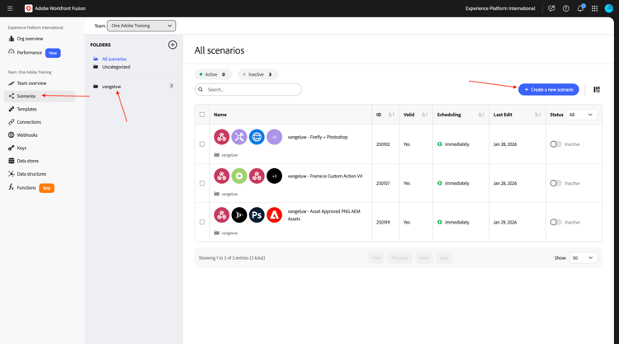Open the Team One Adobe Training dropdown
The image size is (619, 344).
click(141, 26)
